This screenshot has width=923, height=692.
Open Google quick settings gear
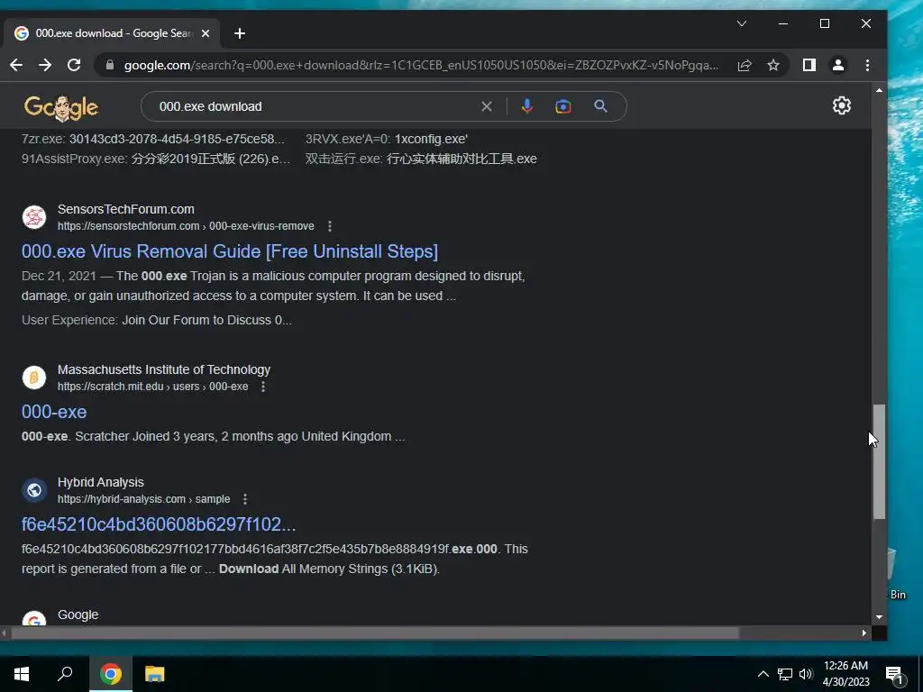point(842,105)
